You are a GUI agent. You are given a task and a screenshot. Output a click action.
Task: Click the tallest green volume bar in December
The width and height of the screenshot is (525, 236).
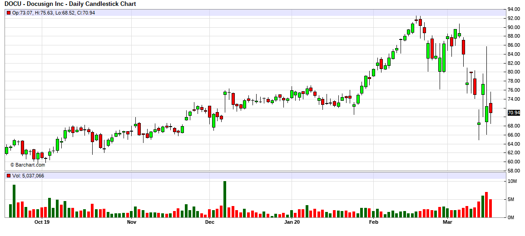[x=225, y=199]
